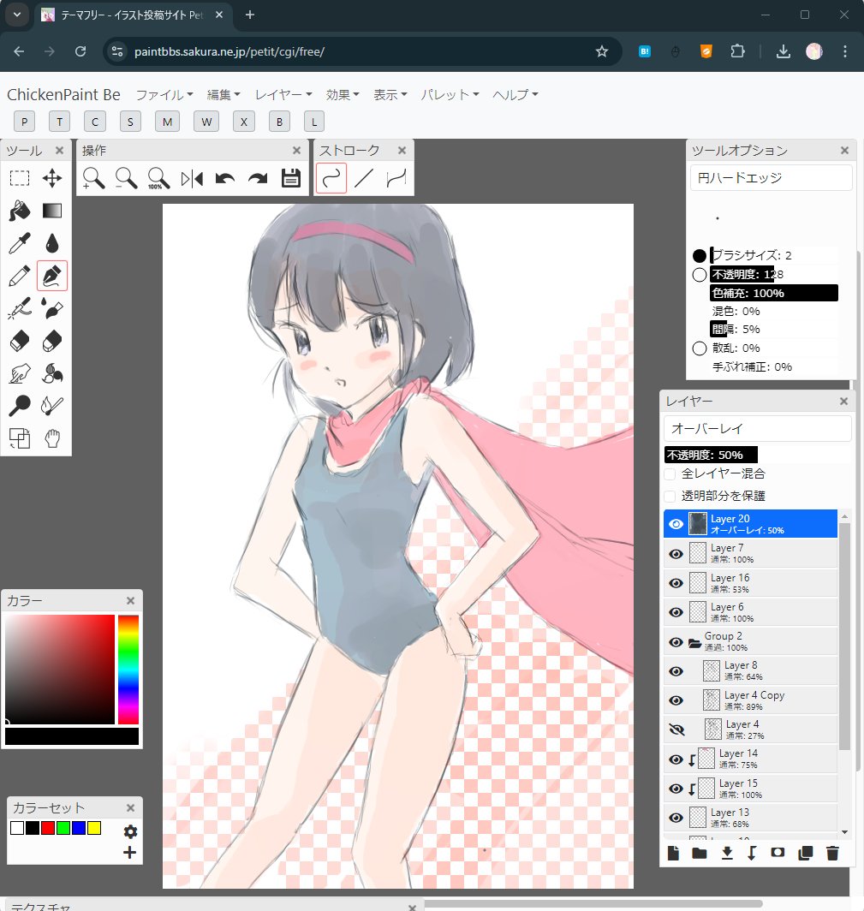
Task: Pick the red swatch in カラーセット
Action: 48,828
